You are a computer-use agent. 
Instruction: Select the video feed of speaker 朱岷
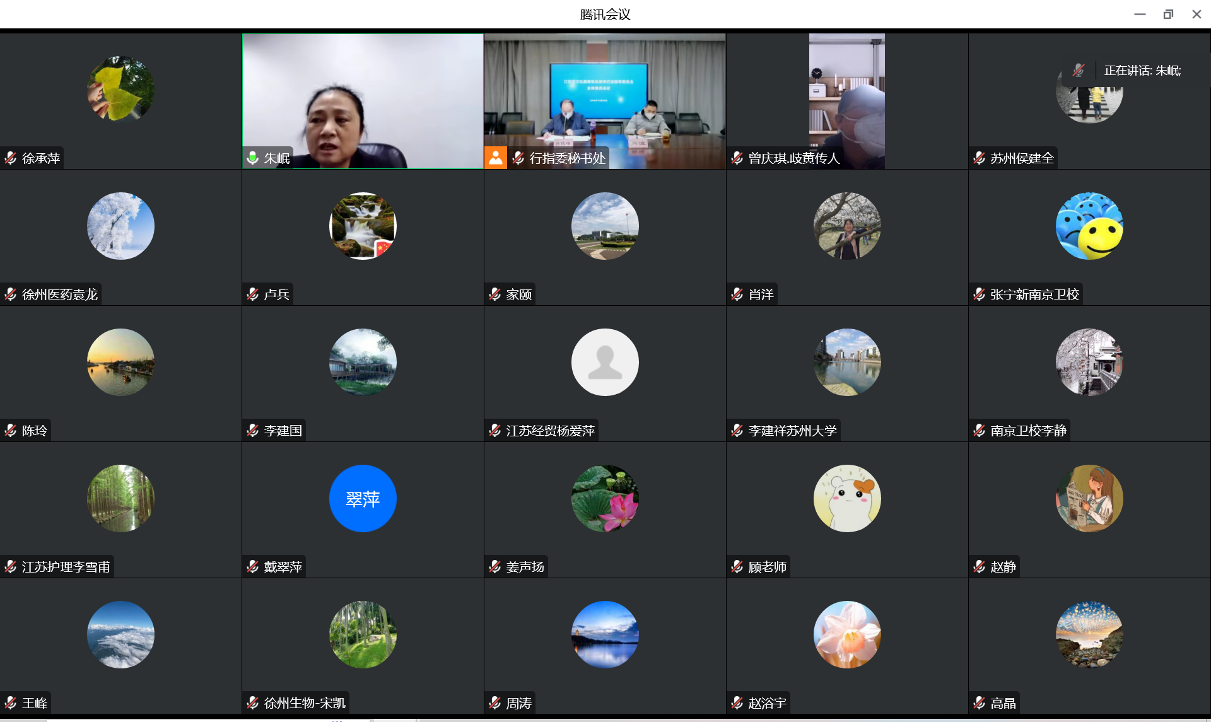(363, 101)
